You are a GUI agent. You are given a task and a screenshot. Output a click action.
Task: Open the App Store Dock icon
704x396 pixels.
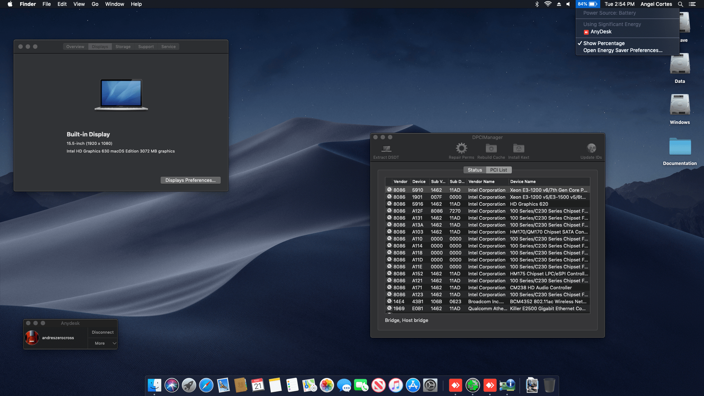pos(413,385)
